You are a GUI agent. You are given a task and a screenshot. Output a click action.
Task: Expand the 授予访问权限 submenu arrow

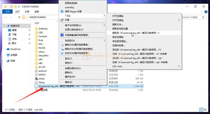[x=104, y=25]
